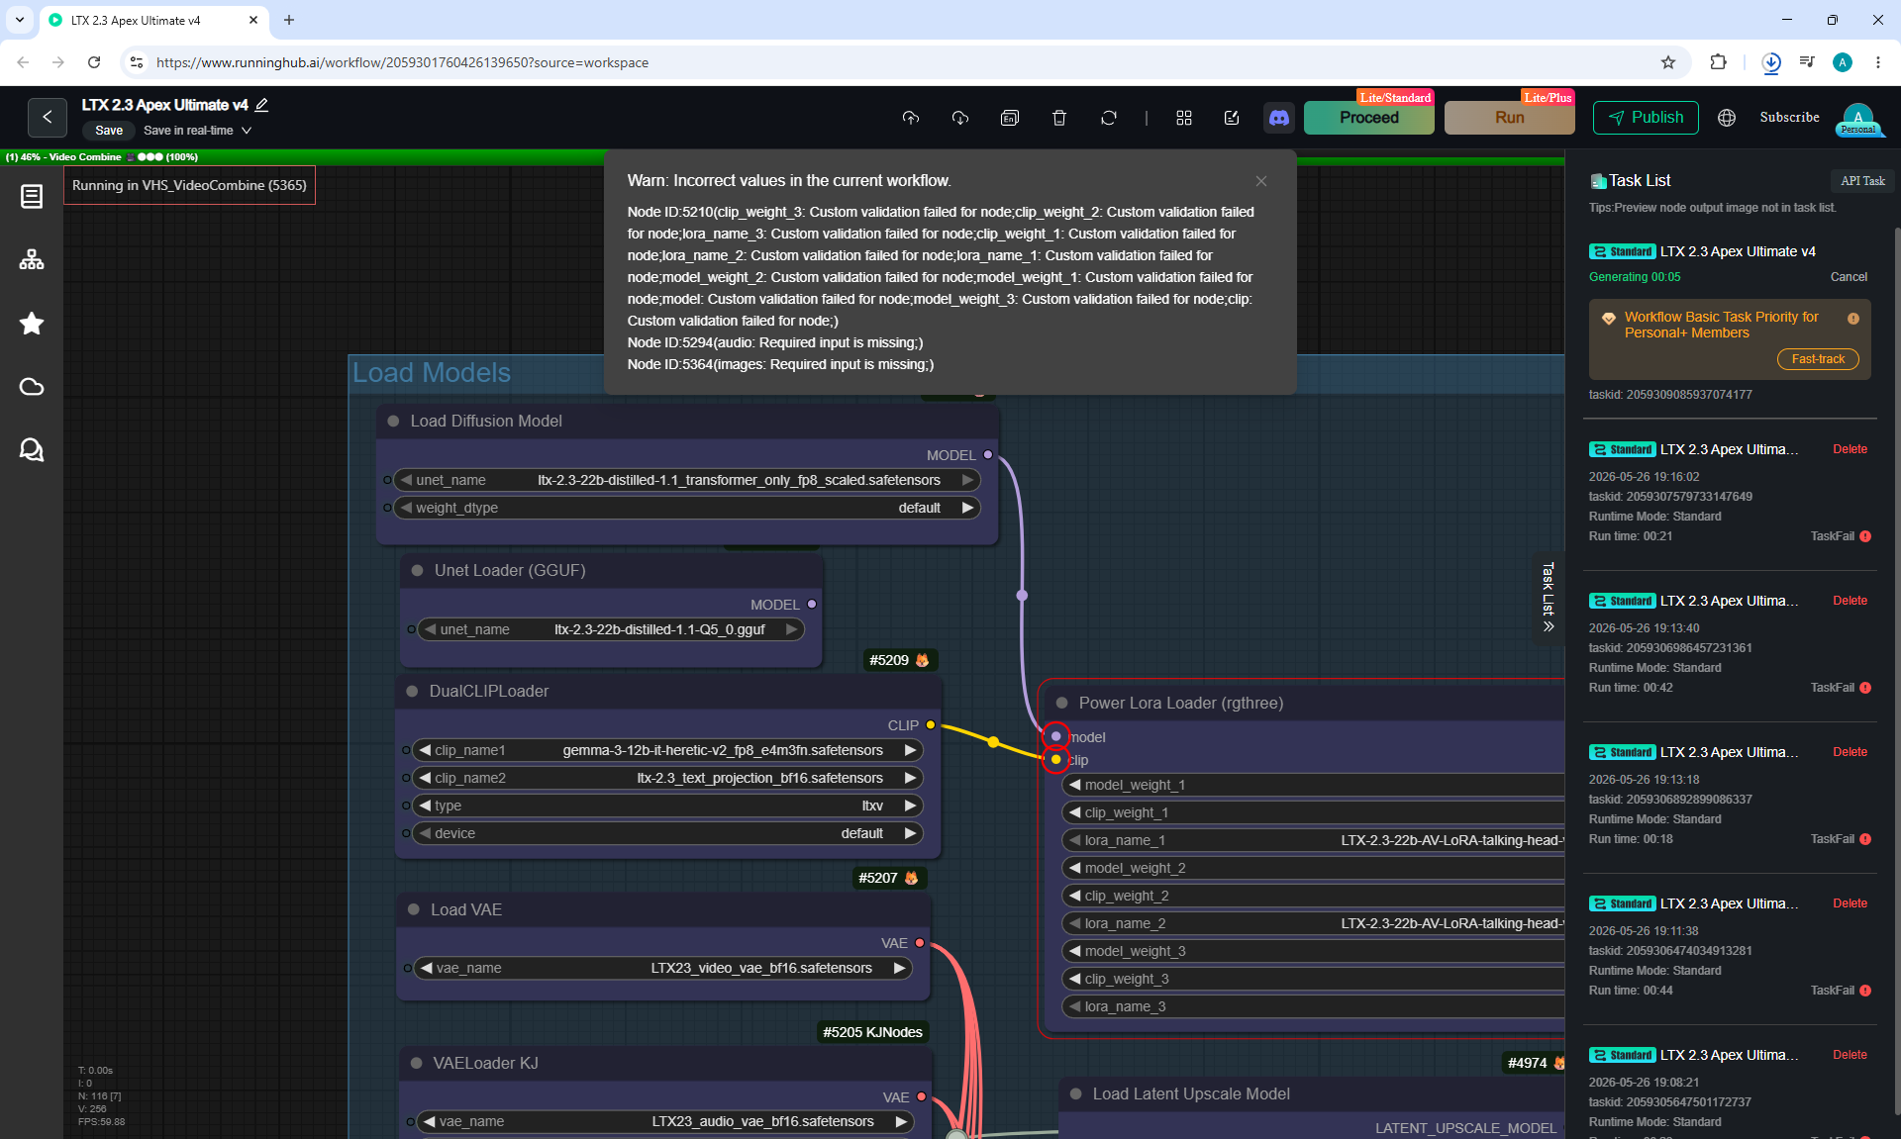Image resolution: width=1901 pixels, height=1139 pixels.
Task: Click the cloud download icon in the toolbar
Action: [960, 118]
